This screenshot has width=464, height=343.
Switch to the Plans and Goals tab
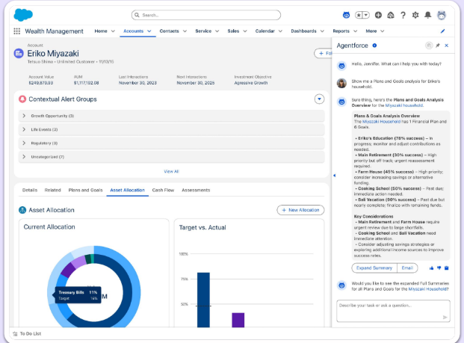point(85,191)
